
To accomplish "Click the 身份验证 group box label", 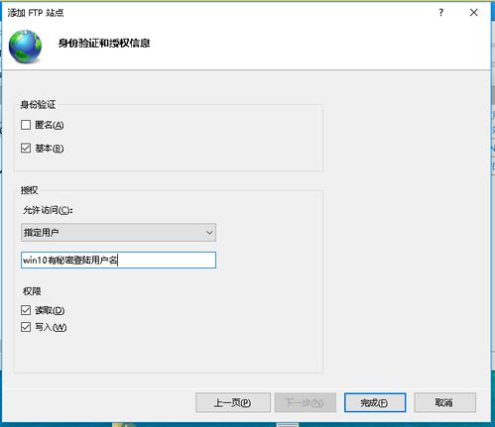I will (38, 105).
